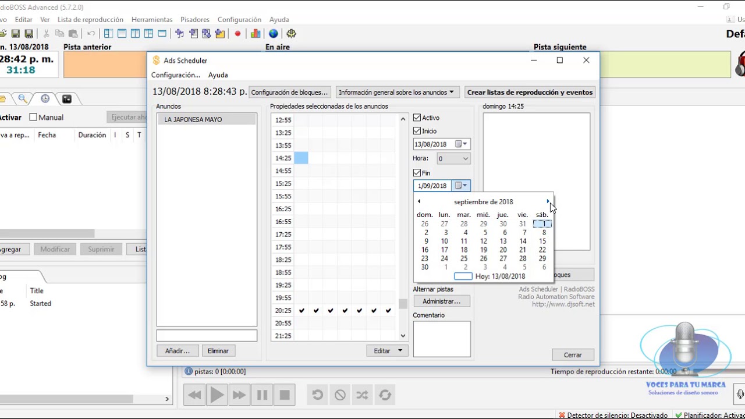This screenshot has width=745, height=419.
Task: Go to previous month in calendar
Action: (419, 201)
